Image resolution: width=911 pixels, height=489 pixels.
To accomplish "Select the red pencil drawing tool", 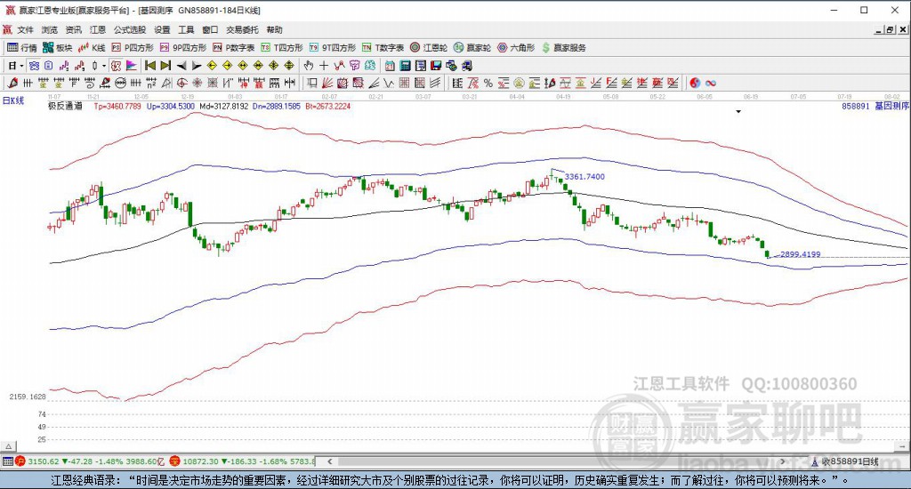I will pos(12,83).
